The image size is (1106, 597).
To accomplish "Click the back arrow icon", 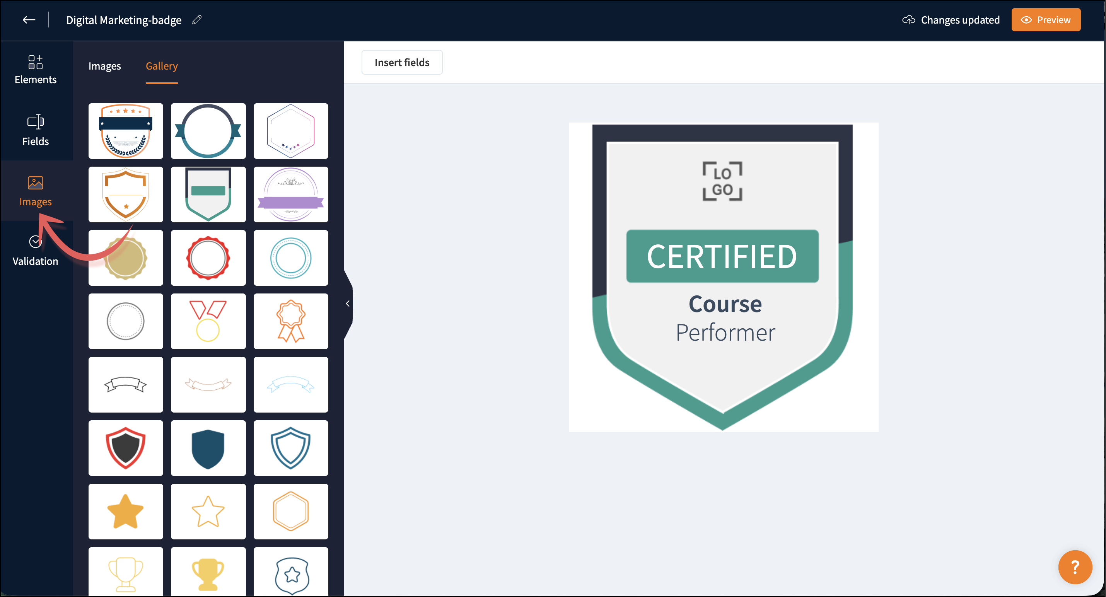I will click(x=28, y=20).
